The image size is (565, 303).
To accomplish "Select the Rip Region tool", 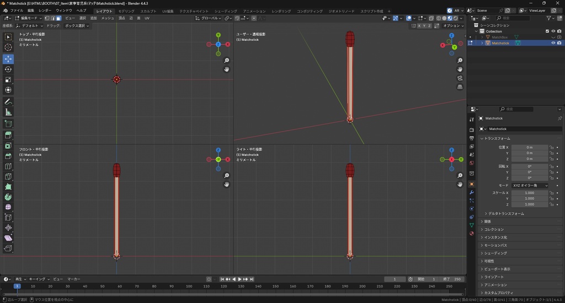I will click(x=8, y=248).
